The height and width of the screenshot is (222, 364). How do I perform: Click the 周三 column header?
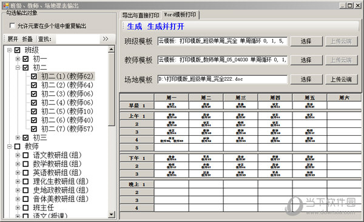(x=240, y=98)
